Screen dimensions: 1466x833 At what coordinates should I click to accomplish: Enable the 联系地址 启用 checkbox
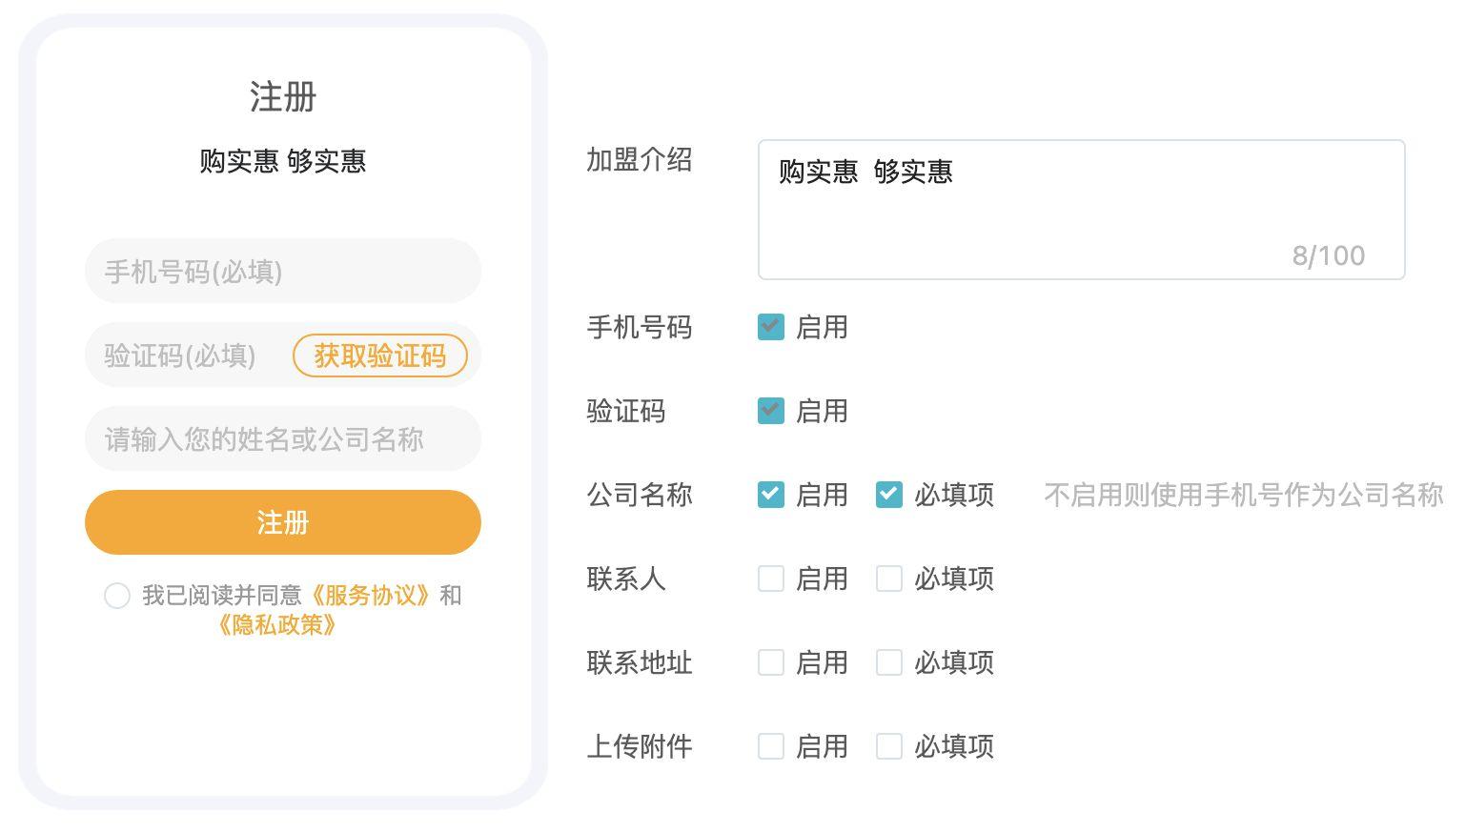[x=770, y=662]
